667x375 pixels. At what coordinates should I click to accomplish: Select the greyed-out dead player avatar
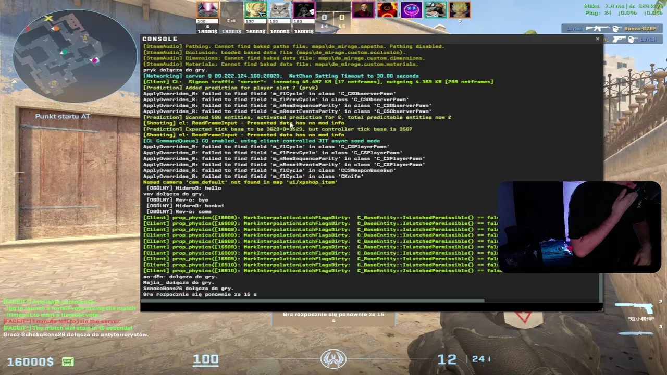pyautogui.click(x=231, y=10)
